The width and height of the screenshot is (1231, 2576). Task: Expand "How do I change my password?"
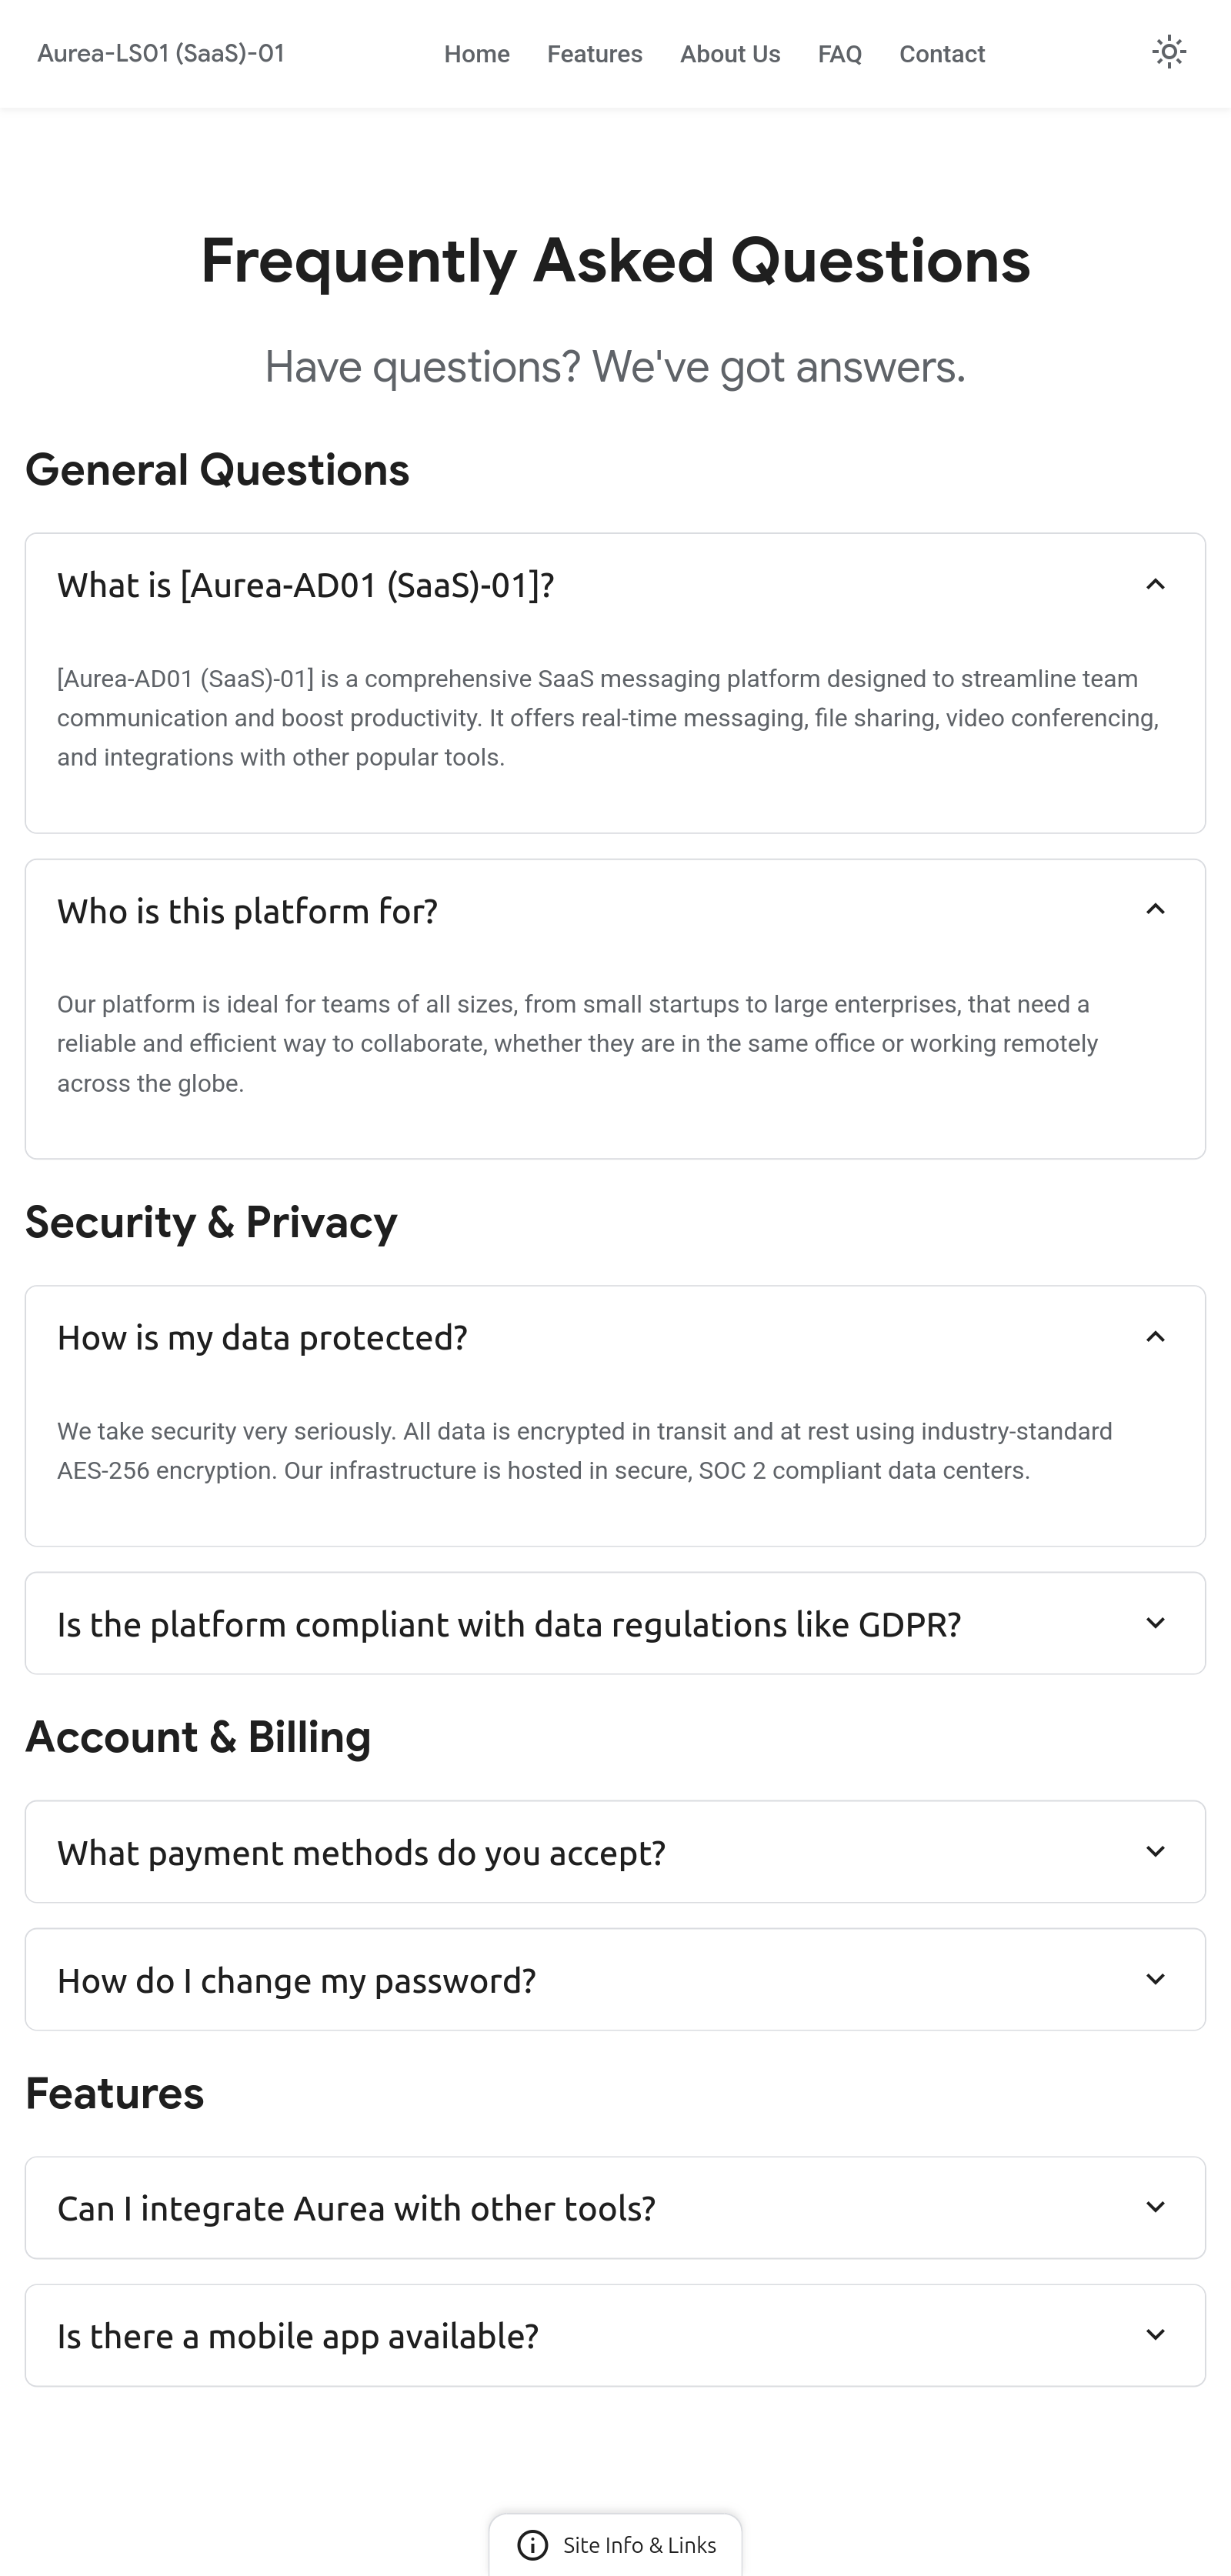click(x=296, y=1981)
